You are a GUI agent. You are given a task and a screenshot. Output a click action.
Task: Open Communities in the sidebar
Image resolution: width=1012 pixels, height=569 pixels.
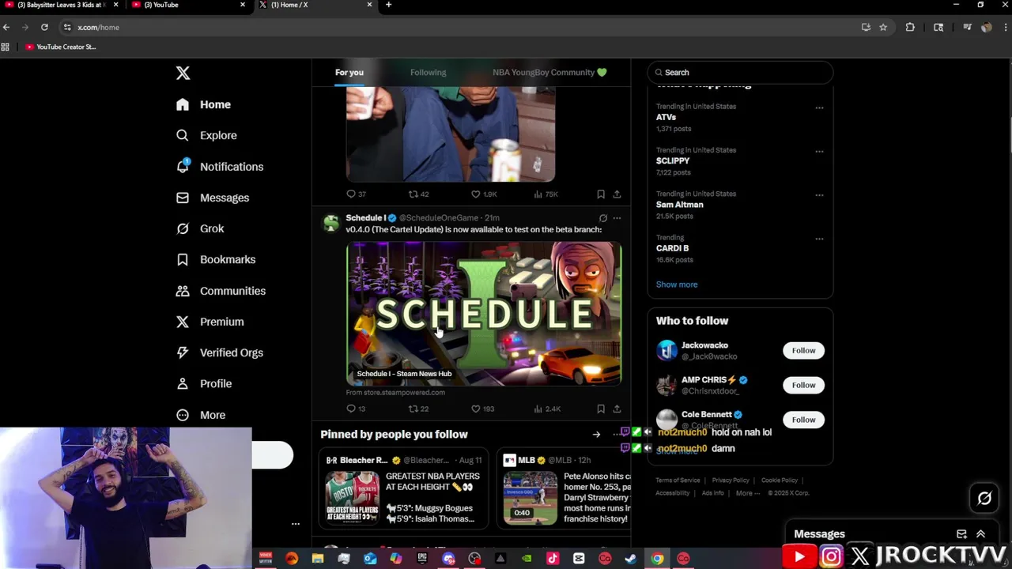[221, 291]
